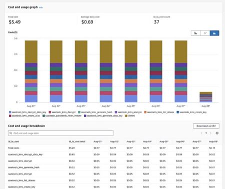Click the $5.49 Total cost summary value
Screen dimensions: 225x189
[14, 22]
